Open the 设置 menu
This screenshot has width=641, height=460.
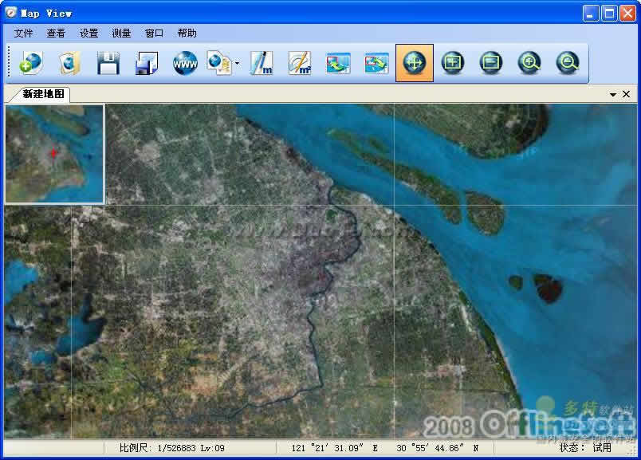tap(88, 33)
